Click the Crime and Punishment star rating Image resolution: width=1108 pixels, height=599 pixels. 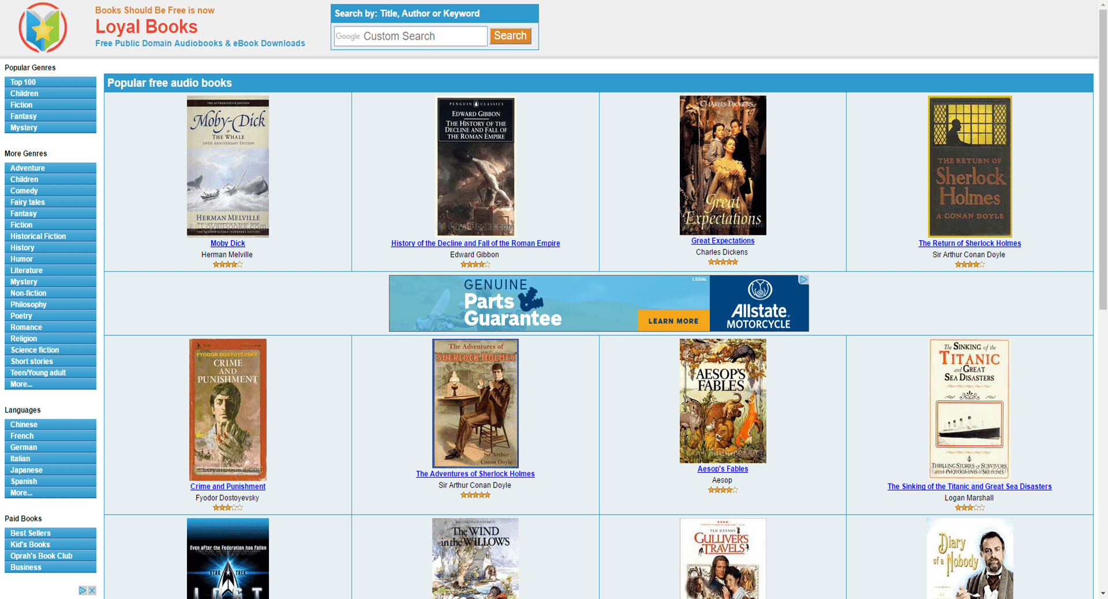point(227,508)
